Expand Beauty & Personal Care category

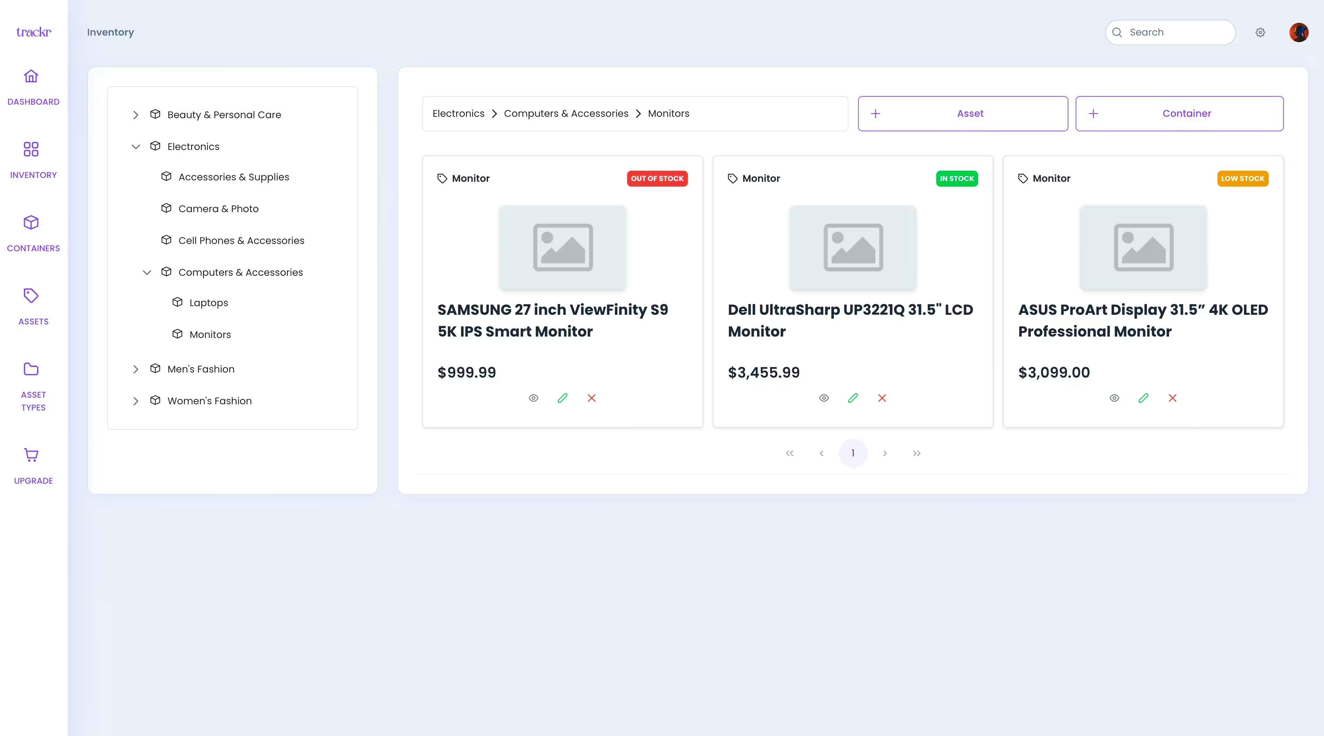coord(136,115)
